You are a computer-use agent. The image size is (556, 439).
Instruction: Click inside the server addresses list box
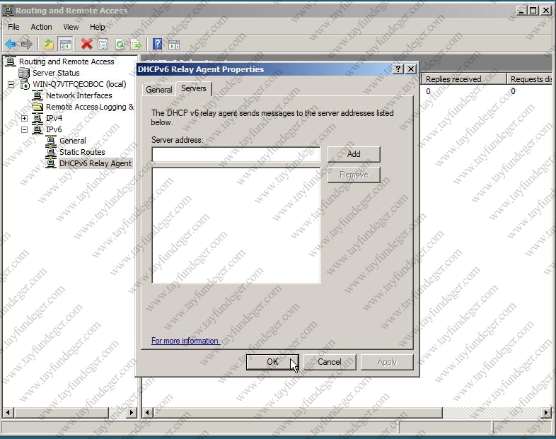pos(236,226)
